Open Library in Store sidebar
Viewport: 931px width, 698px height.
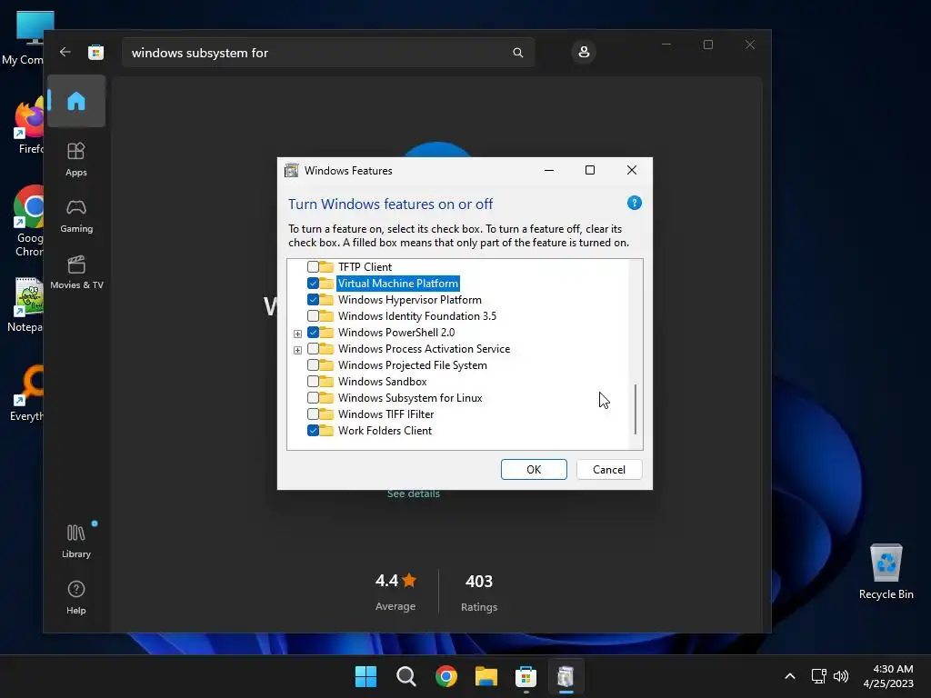(x=76, y=541)
